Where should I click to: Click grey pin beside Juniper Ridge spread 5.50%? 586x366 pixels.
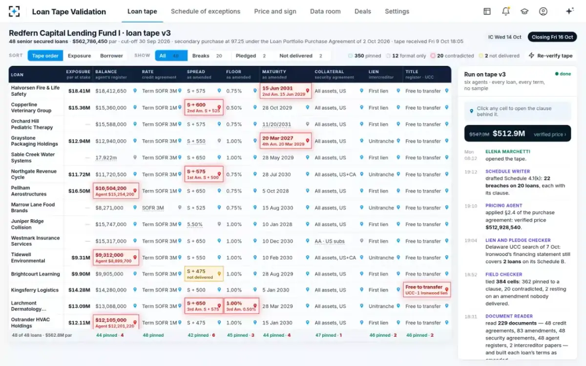click(219, 224)
